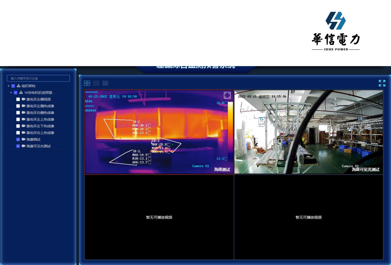This screenshot has height=265, width=391.
Task: Click hierarchy icon next to 组织架构
Action: click(x=18, y=86)
